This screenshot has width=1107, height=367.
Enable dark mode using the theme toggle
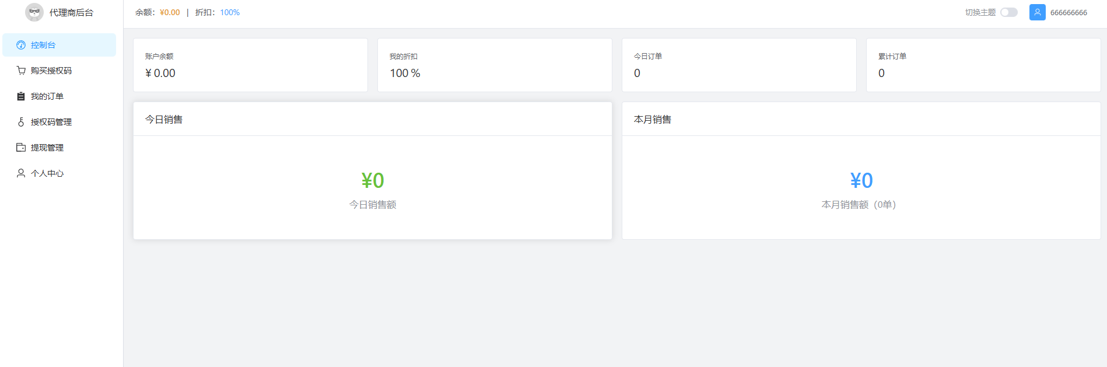point(1008,12)
